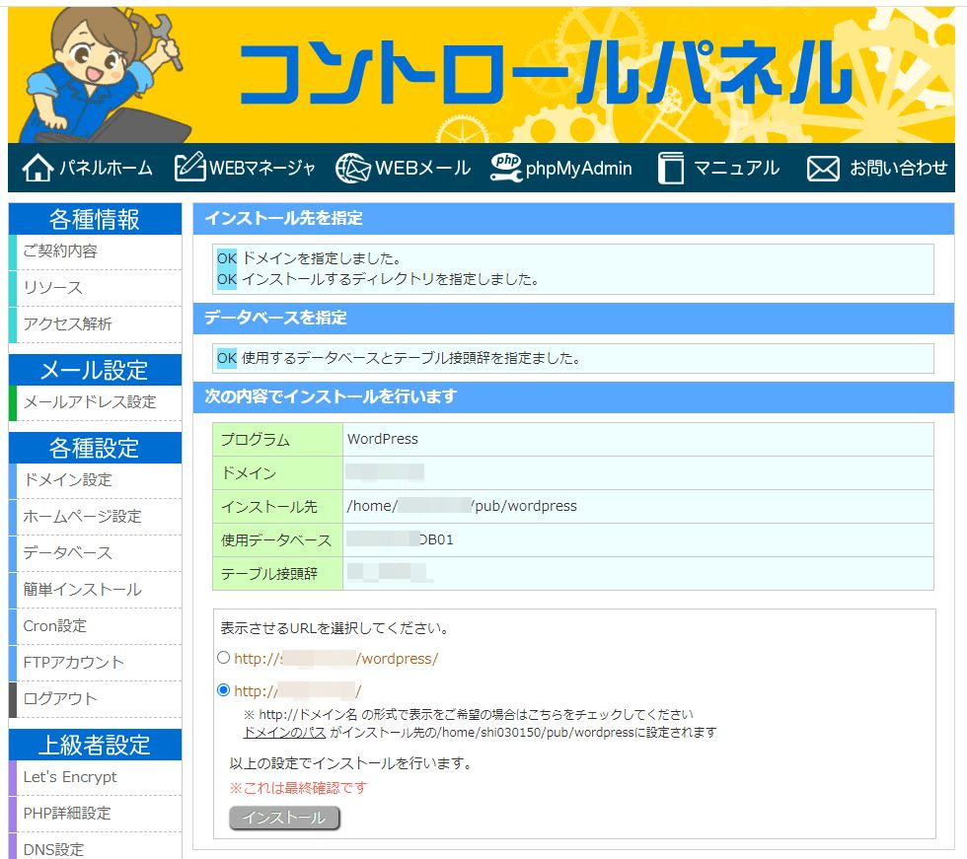Open Let's Encrypt under 上級者設定
The image size is (967, 859).
point(69,777)
